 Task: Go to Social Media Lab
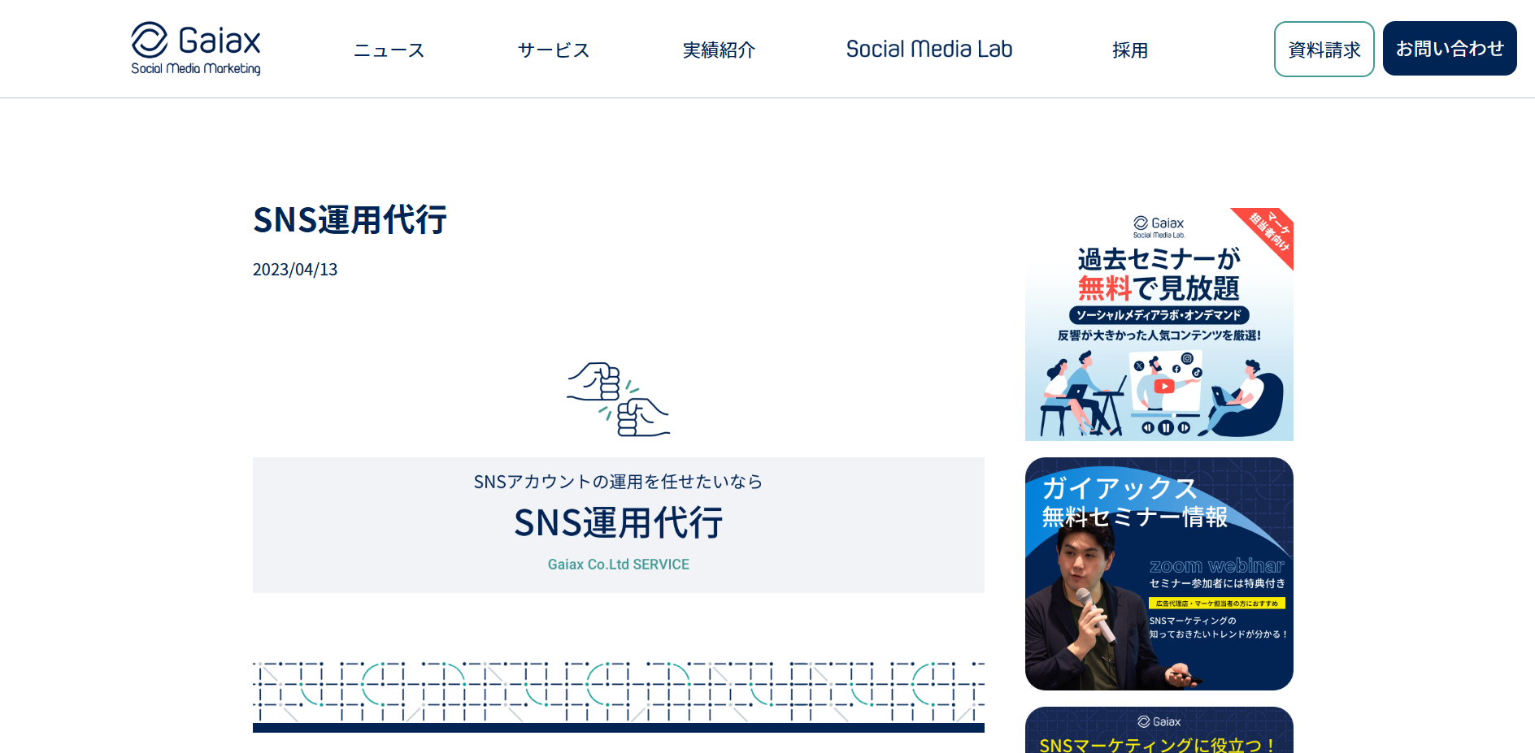click(929, 50)
